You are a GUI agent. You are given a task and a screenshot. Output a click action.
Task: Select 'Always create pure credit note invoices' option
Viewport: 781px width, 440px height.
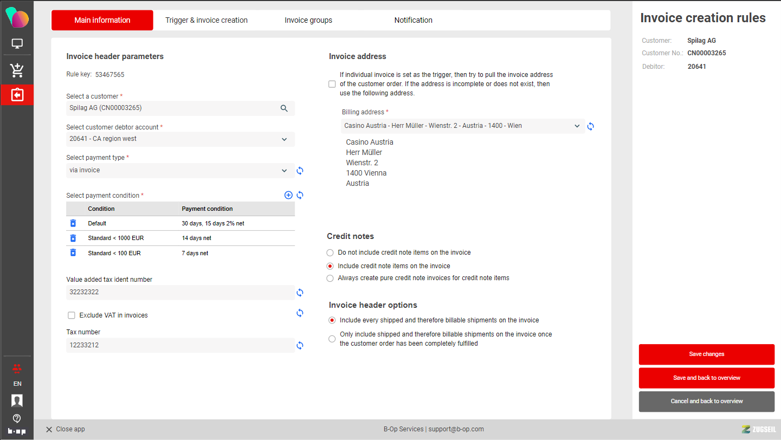pyautogui.click(x=330, y=278)
